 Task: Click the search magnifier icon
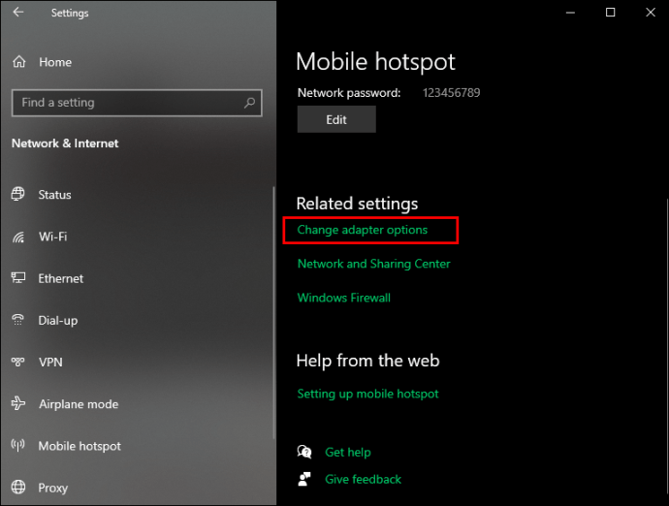coord(249,103)
